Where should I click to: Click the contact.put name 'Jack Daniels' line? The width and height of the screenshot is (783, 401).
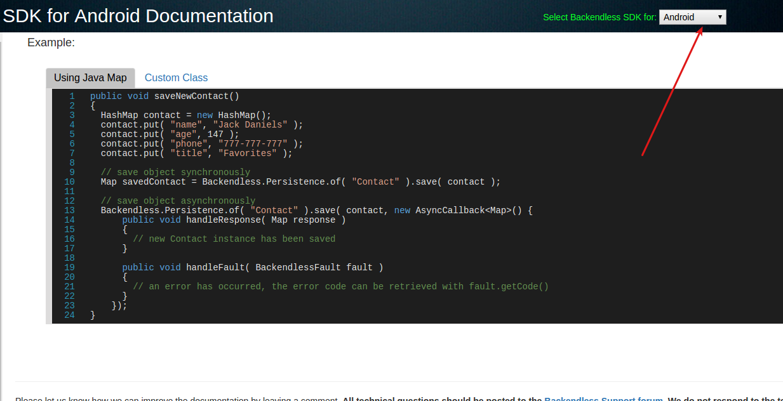[x=202, y=124]
